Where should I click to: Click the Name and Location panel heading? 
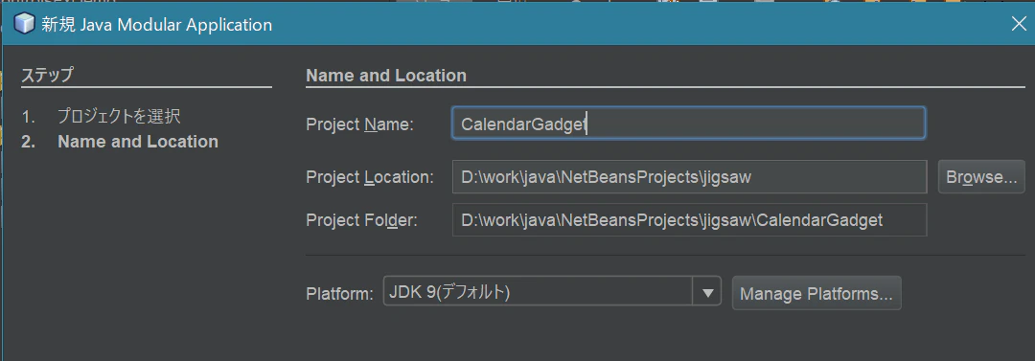(386, 76)
